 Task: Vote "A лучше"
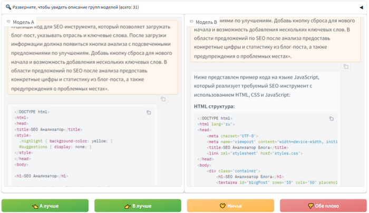coord(45,206)
